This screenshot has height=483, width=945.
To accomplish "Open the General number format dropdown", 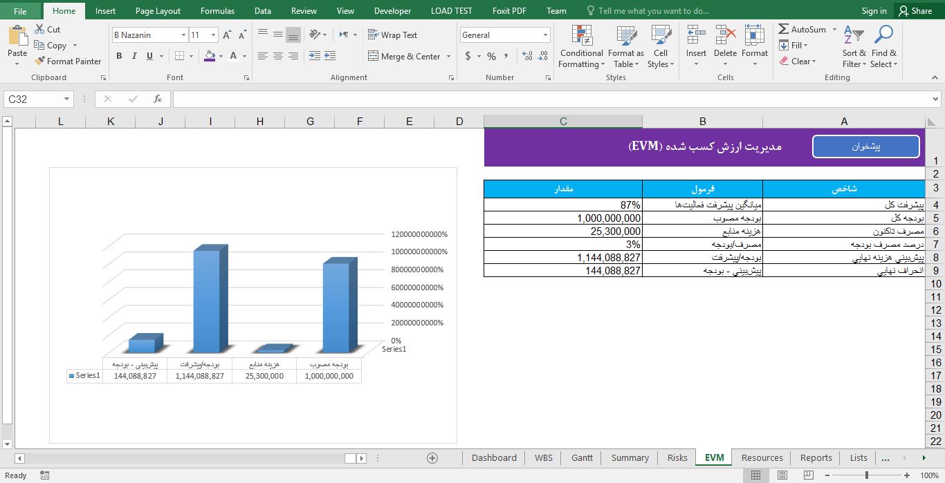I will pos(545,35).
